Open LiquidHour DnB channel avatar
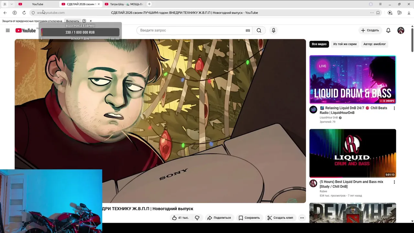This screenshot has height=233, width=414. click(313, 110)
